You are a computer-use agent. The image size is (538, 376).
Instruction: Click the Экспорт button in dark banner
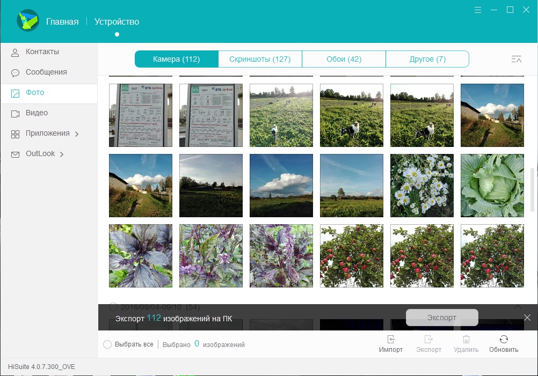click(x=442, y=318)
